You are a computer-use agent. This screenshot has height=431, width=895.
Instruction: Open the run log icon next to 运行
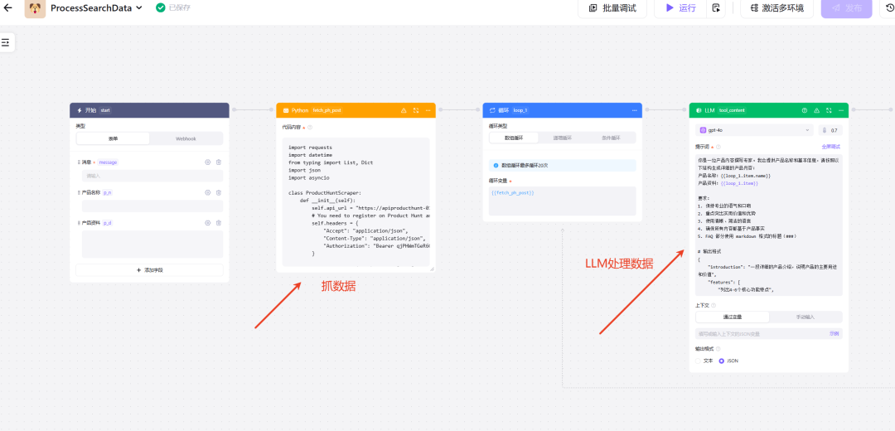click(x=716, y=8)
